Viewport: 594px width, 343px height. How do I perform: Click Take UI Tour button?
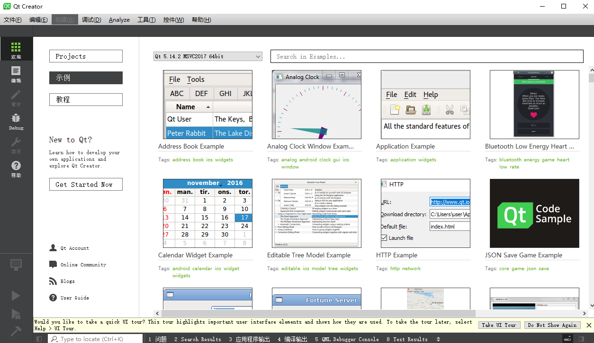(499, 325)
